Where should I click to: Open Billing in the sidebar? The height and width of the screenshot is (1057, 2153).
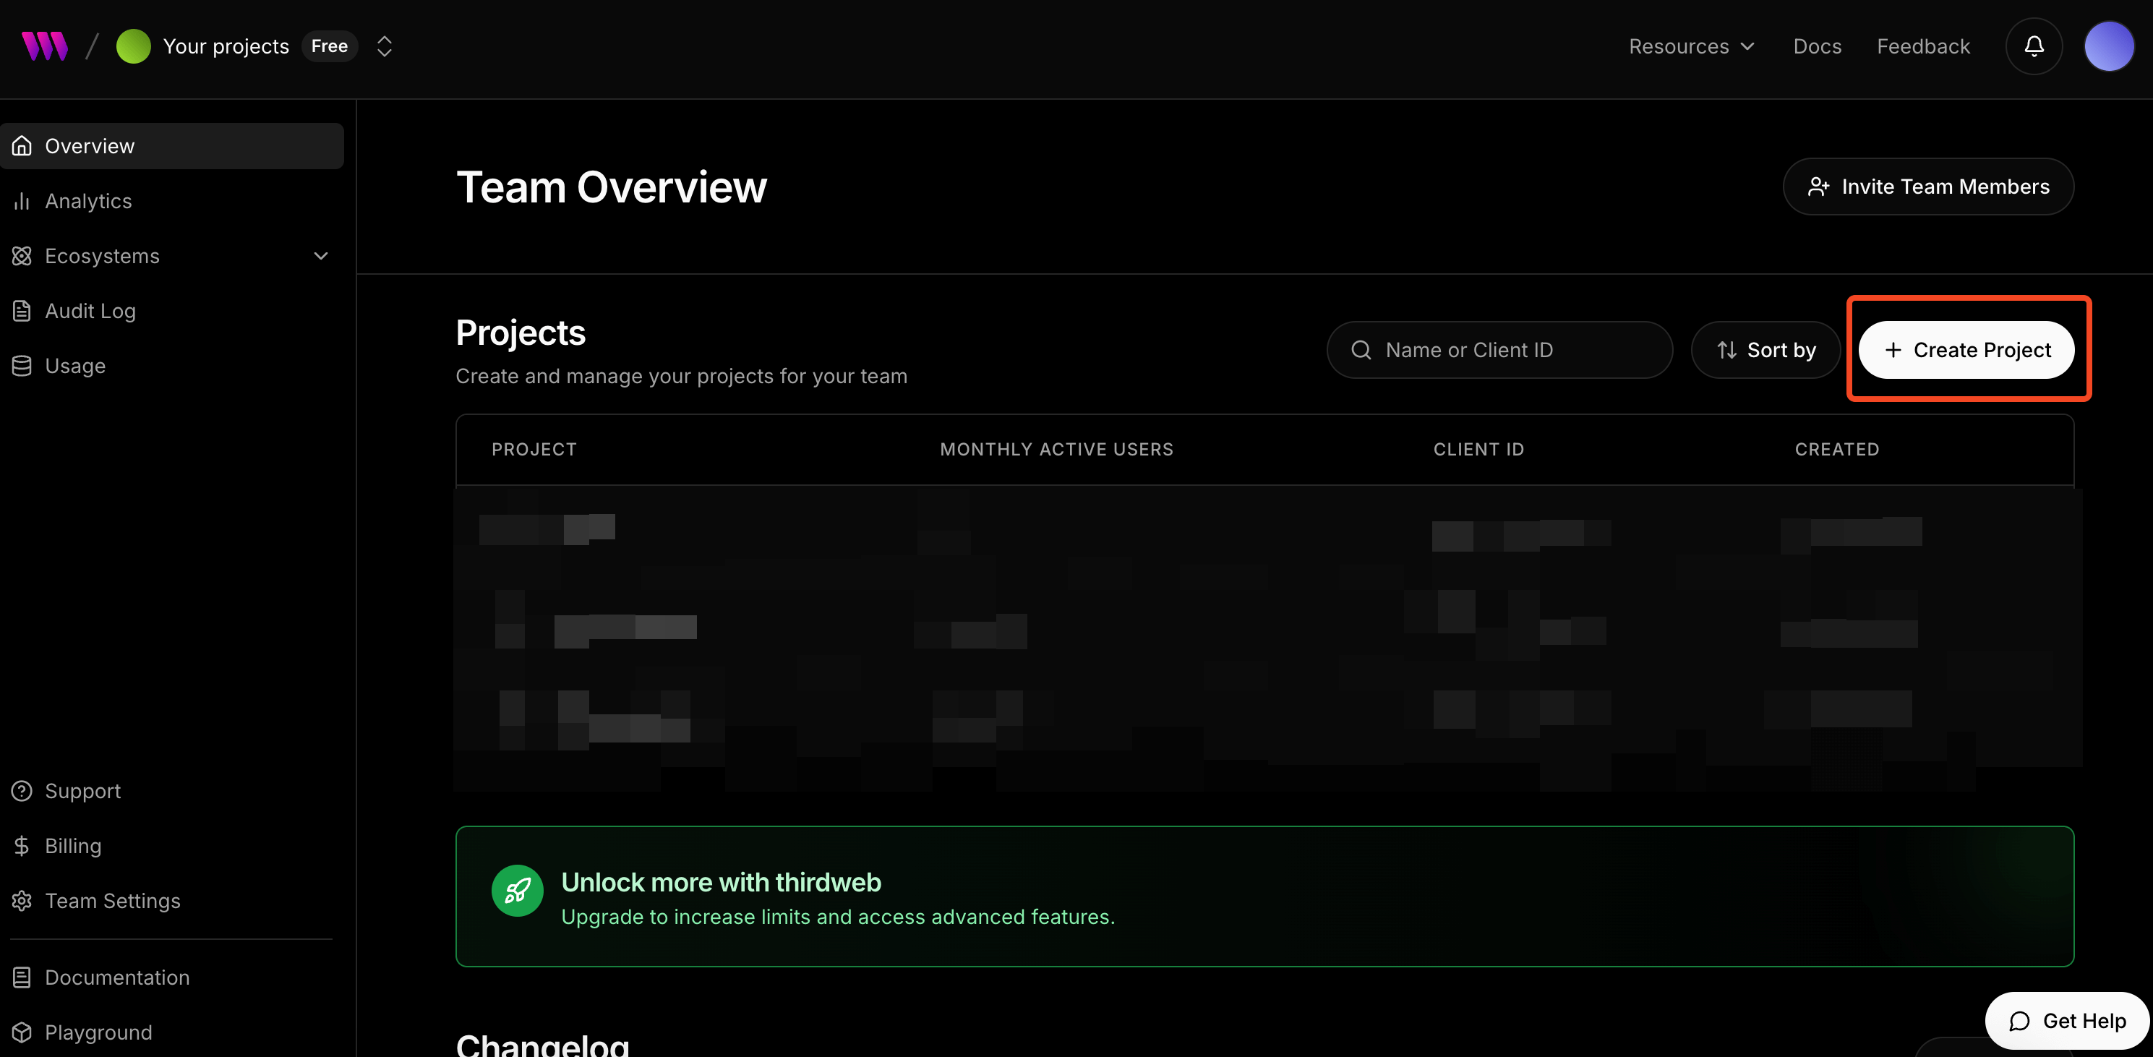[73, 846]
